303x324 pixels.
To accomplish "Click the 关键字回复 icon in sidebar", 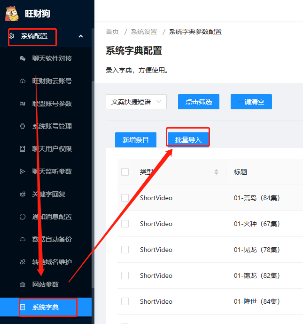I will (23, 194).
